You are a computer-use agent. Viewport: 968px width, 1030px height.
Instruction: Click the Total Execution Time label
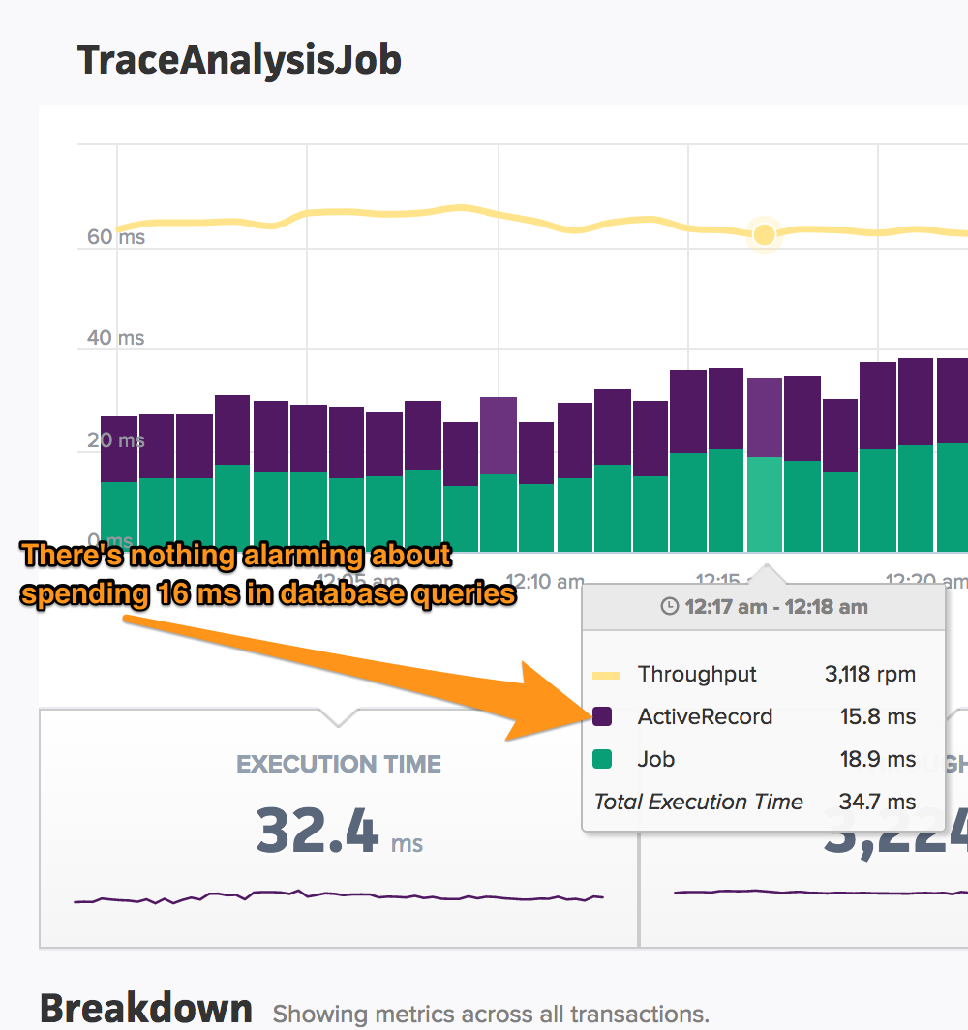click(x=698, y=802)
